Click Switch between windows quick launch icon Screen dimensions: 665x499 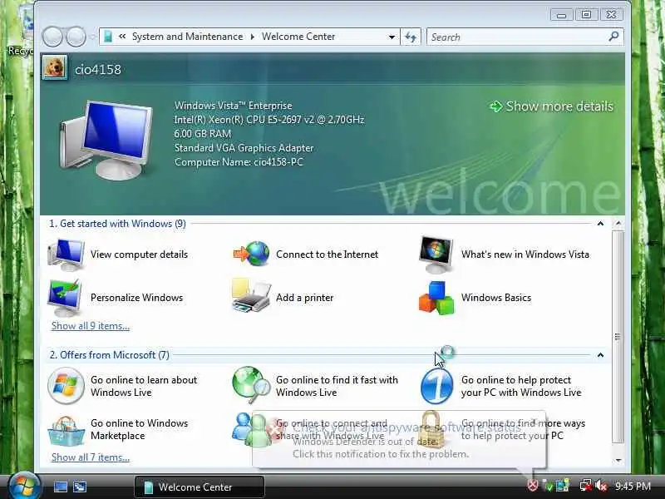coord(80,487)
